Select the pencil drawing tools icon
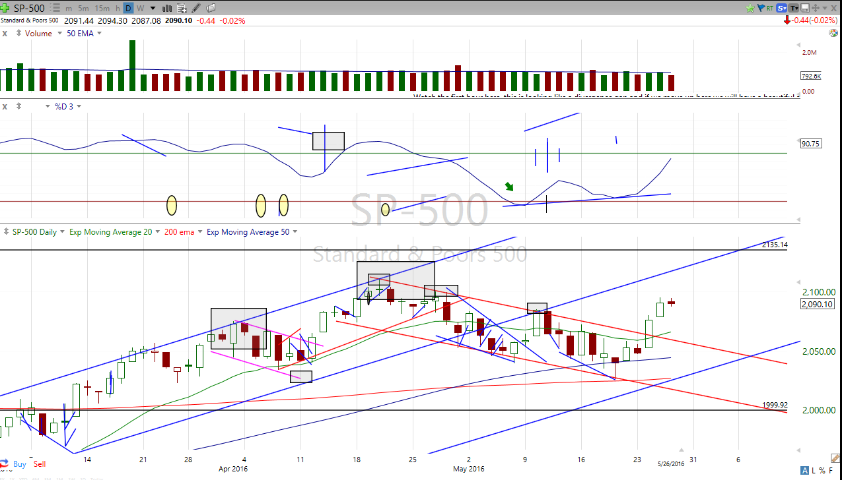Screen dimensions: 842x480 pyautogui.click(x=196, y=9)
